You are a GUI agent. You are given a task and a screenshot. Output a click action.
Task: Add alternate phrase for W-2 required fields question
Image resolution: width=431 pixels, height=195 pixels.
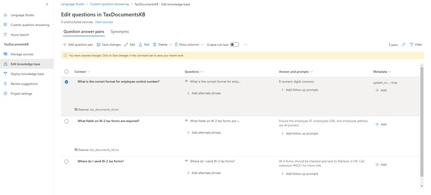click(x=204, y=133)
